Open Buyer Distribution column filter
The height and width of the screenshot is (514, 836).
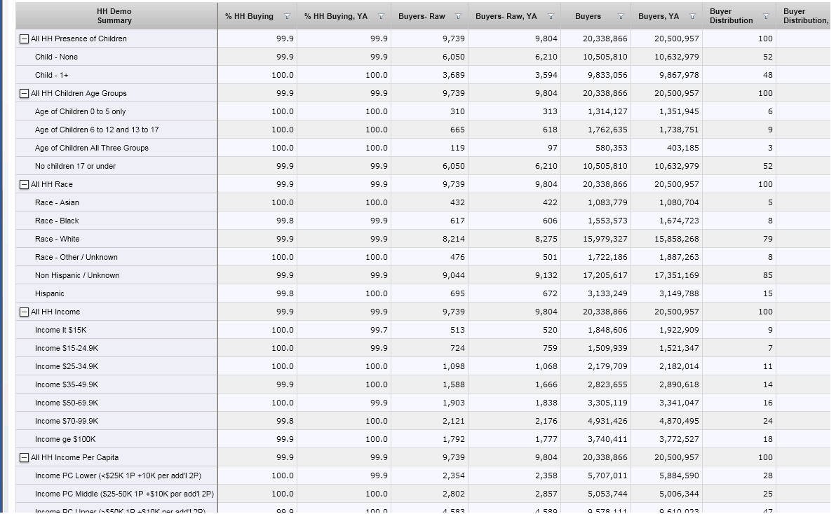coord(766,17)
